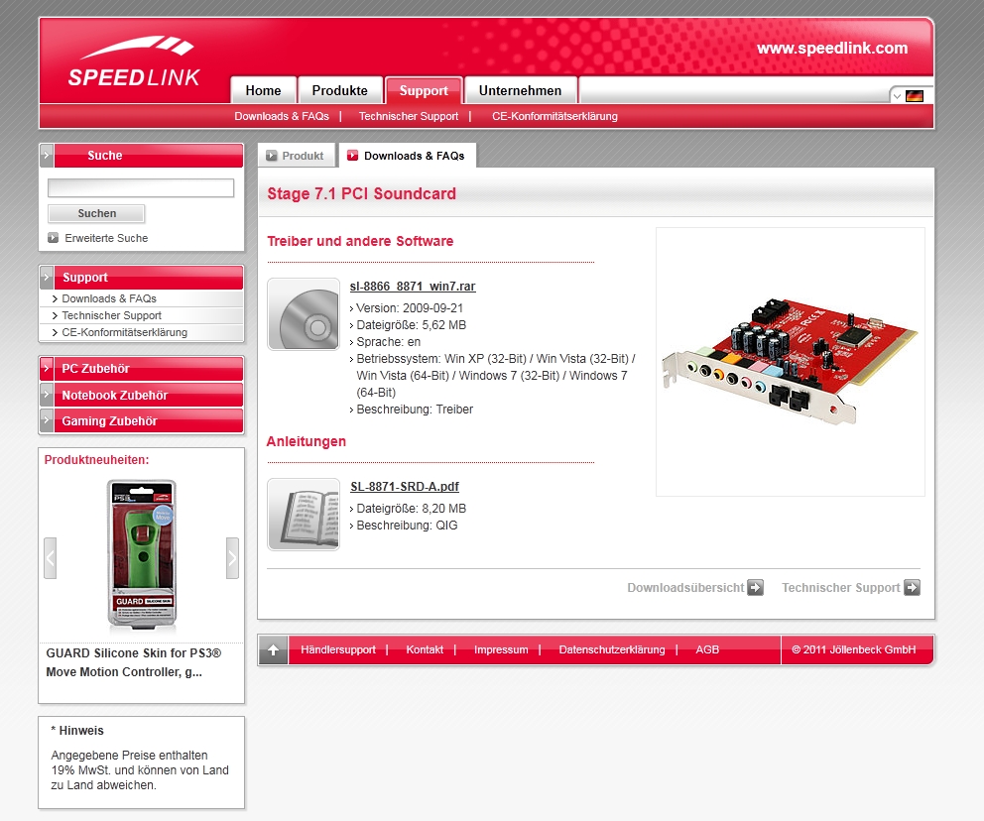Open AGB footer link

(x=707, y=649)
